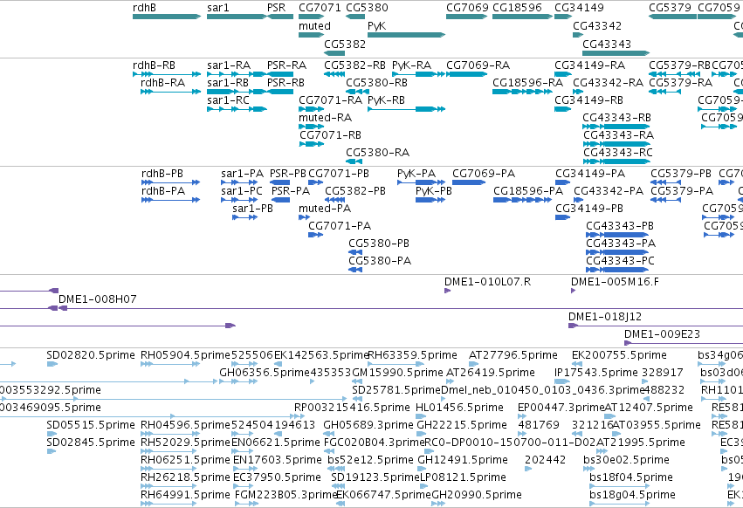Open the rdhB-RB transcript label
Image resolution: width=743 pixels, height=508 pixels.
point(154,65)
